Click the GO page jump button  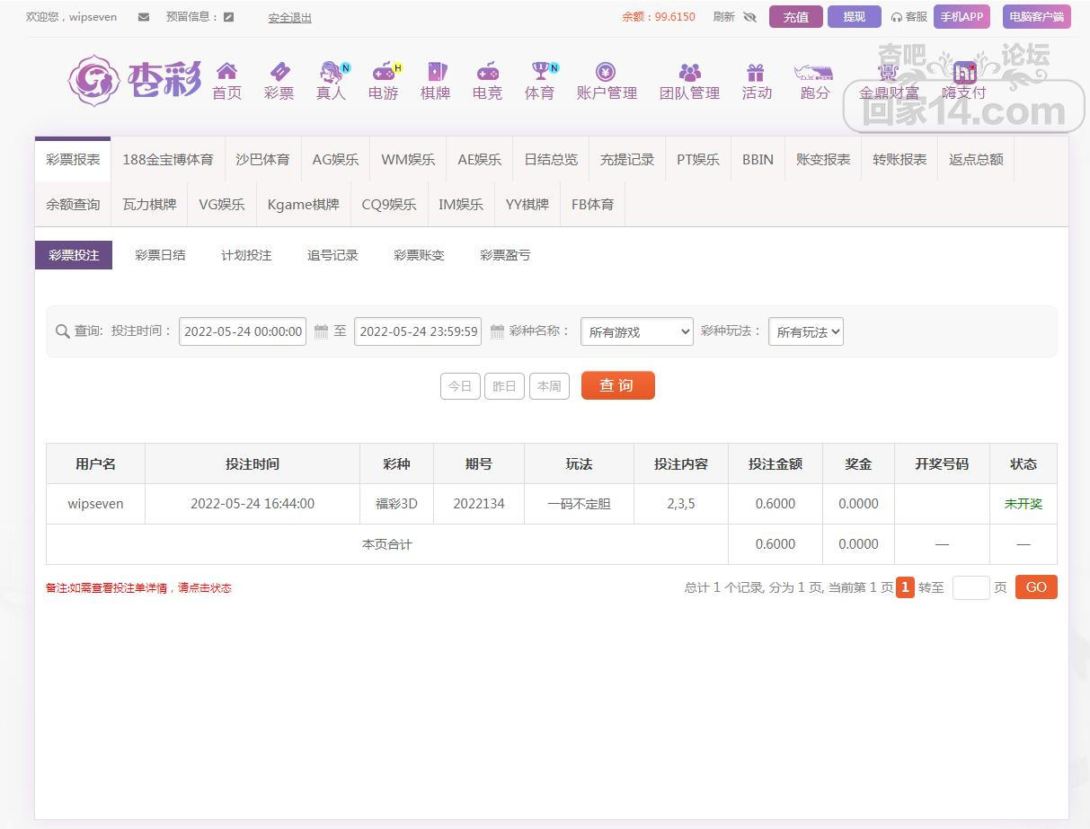1036,587
